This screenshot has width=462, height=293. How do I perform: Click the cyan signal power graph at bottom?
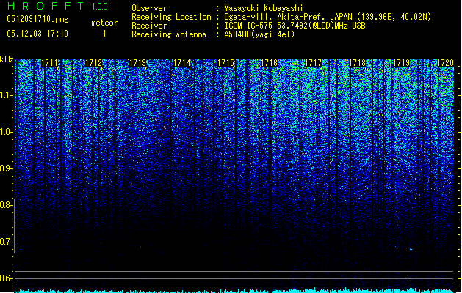tap(234, 290)
